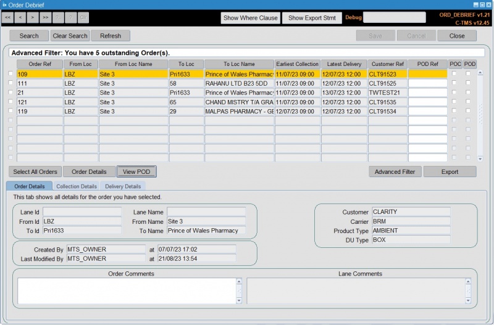
Task: Click Earliest Collection column header
Action: tap(298, 64)
